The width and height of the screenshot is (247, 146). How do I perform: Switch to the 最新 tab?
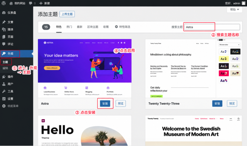(80, 27)
